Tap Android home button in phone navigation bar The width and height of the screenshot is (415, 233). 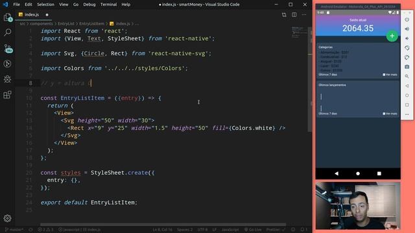358,173
